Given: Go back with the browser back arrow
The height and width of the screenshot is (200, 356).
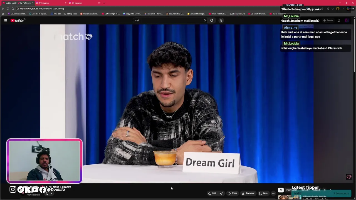Looking at the screenshot, I should point(3,9).
